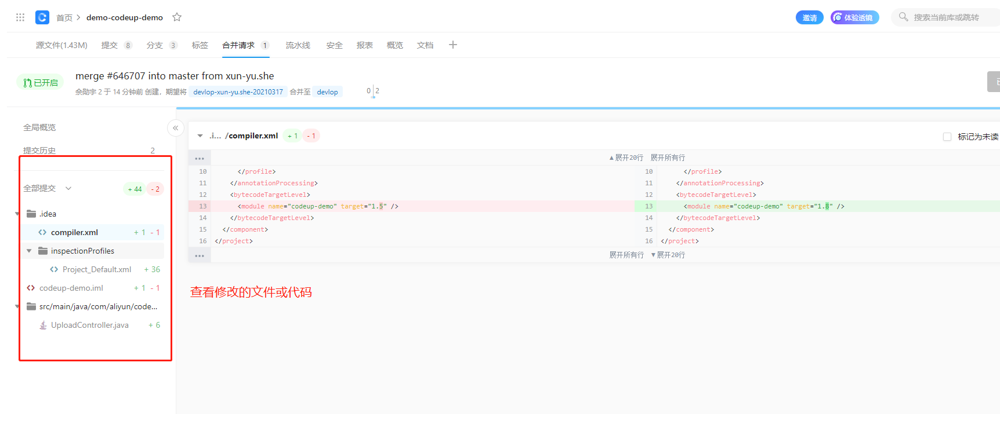This screenshot has width=1000, height=421.
Task: Open the 概览 overview tab
Action: pos(395,45)
